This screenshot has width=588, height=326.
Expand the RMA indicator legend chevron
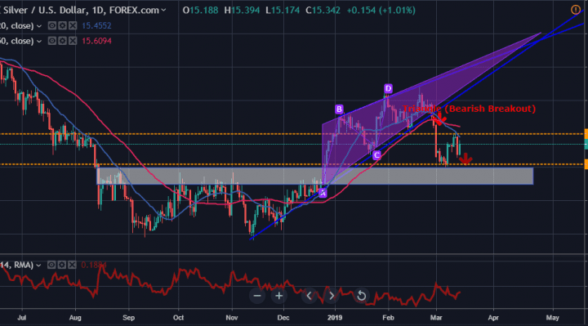click(x=38, y=266)
